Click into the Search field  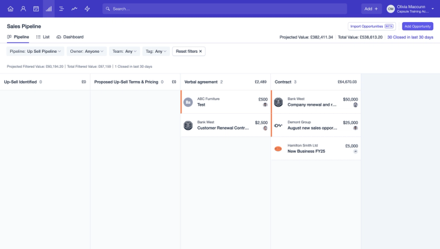pos(225,9)
